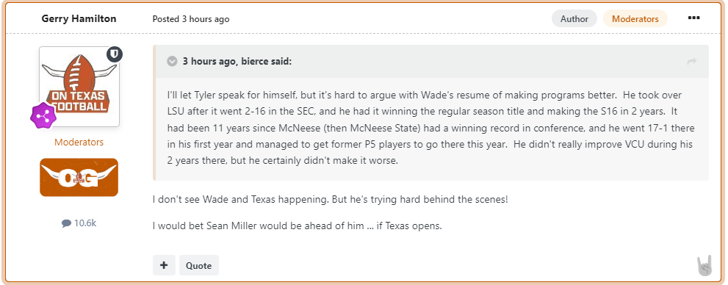
Task: Click the Quote button below the post
Action: point(199,265)
